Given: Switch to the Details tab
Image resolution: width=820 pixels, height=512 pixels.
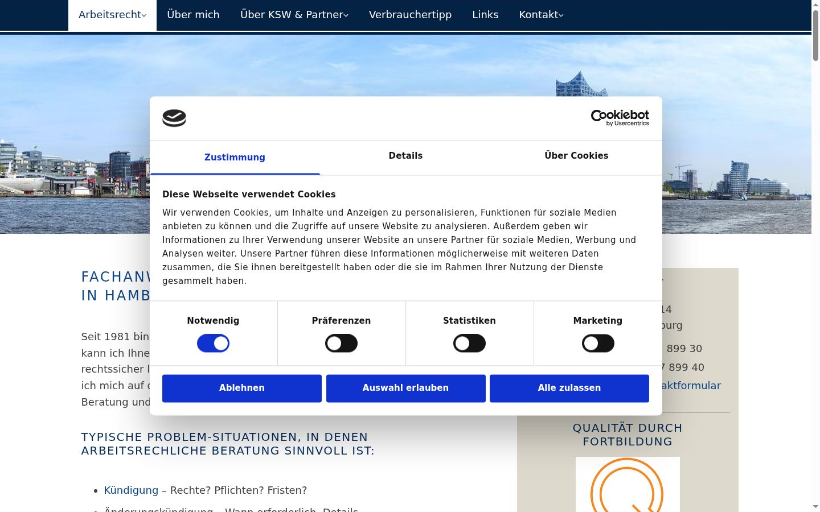Looking at the screenshot, I should coord(405,156).
